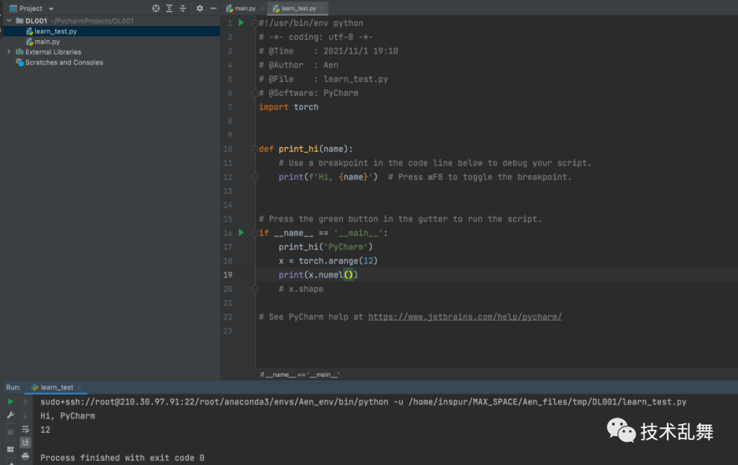738x465 pixels.
Task: Click the '#!/usr/bin/env python' line
Action: pyautogui.click(x=311, y=23)
